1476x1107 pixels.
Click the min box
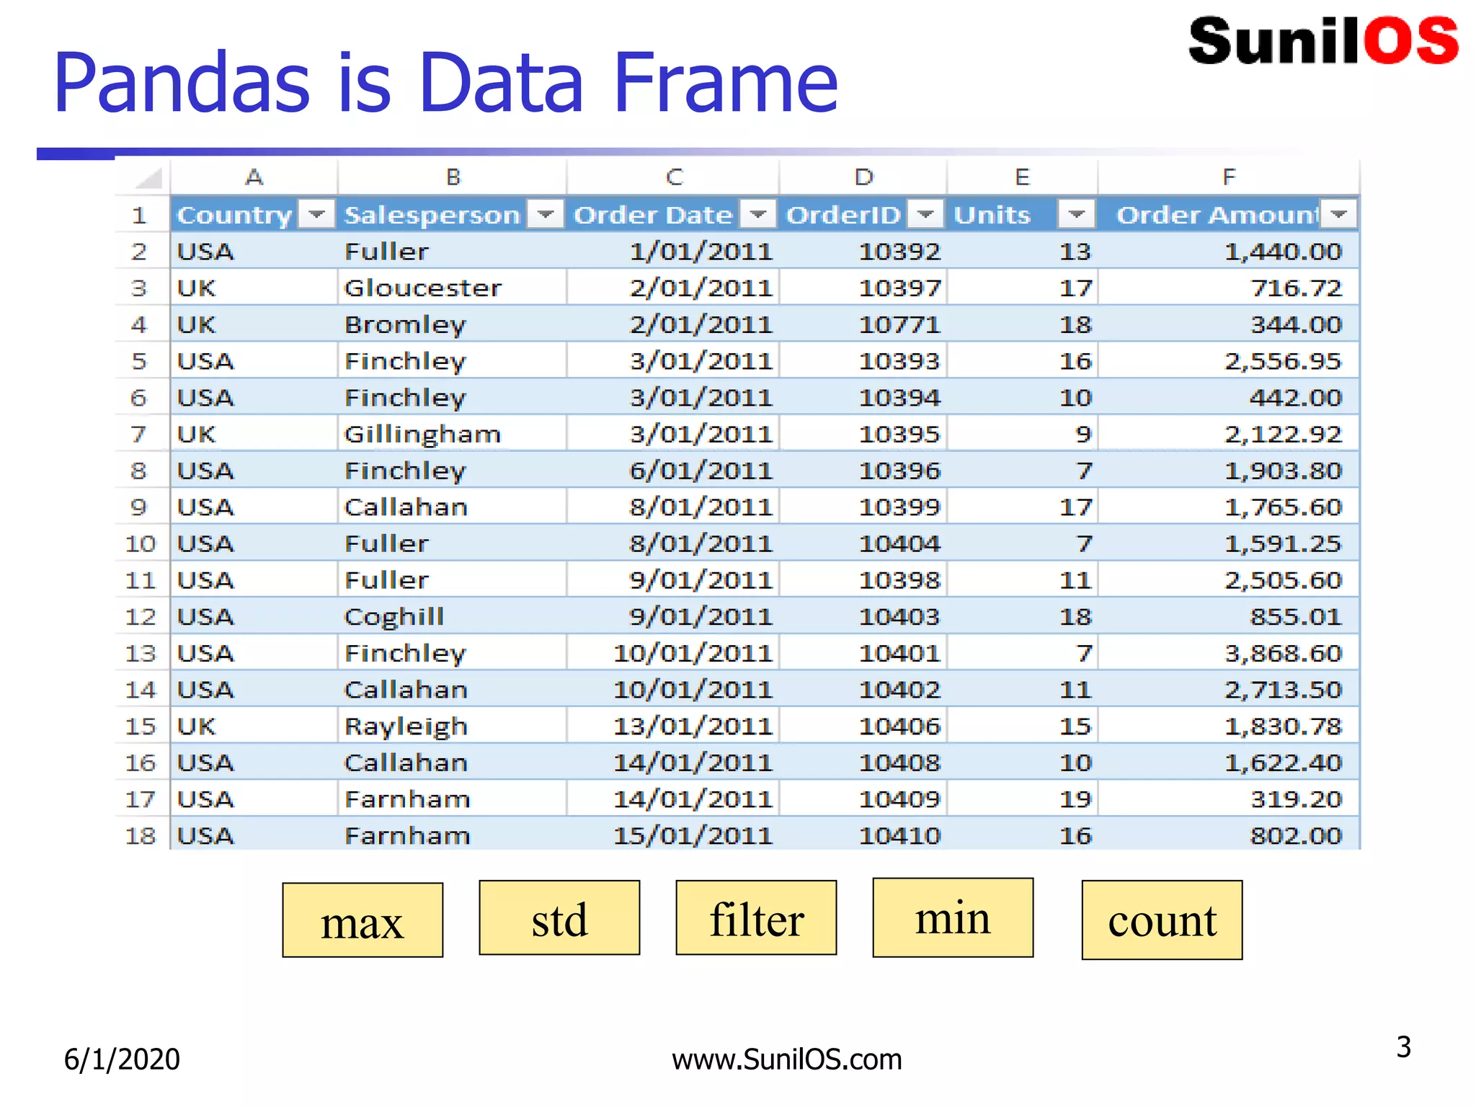953,917
